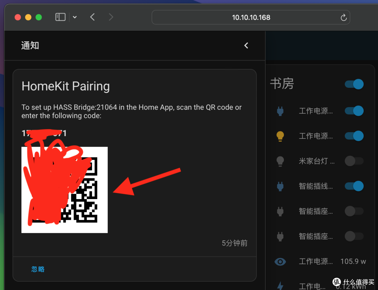The image size is (378, 290).
Task: Enable the first 智能插座 switch
Action: tap(354, 211)
